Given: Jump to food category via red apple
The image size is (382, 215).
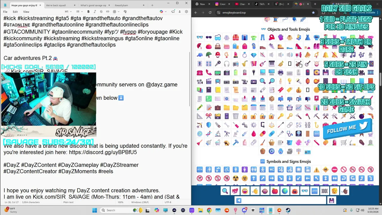Looking at the screenshot, I should pyautogui.click(x=275, y=191).
